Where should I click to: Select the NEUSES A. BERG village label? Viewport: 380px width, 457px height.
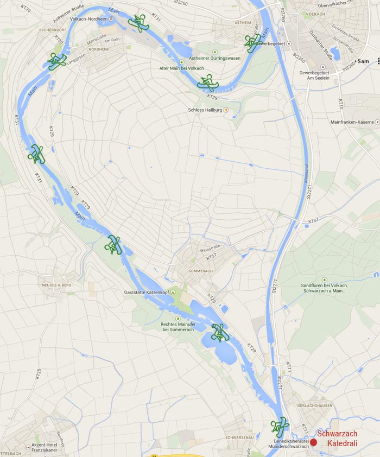(x=56, y=285)
